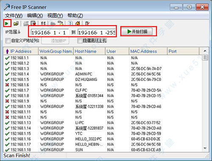Click green check icon beside 192.168.1.13
This screenshot has height=161, width=212.
click(x=7, y=123)
